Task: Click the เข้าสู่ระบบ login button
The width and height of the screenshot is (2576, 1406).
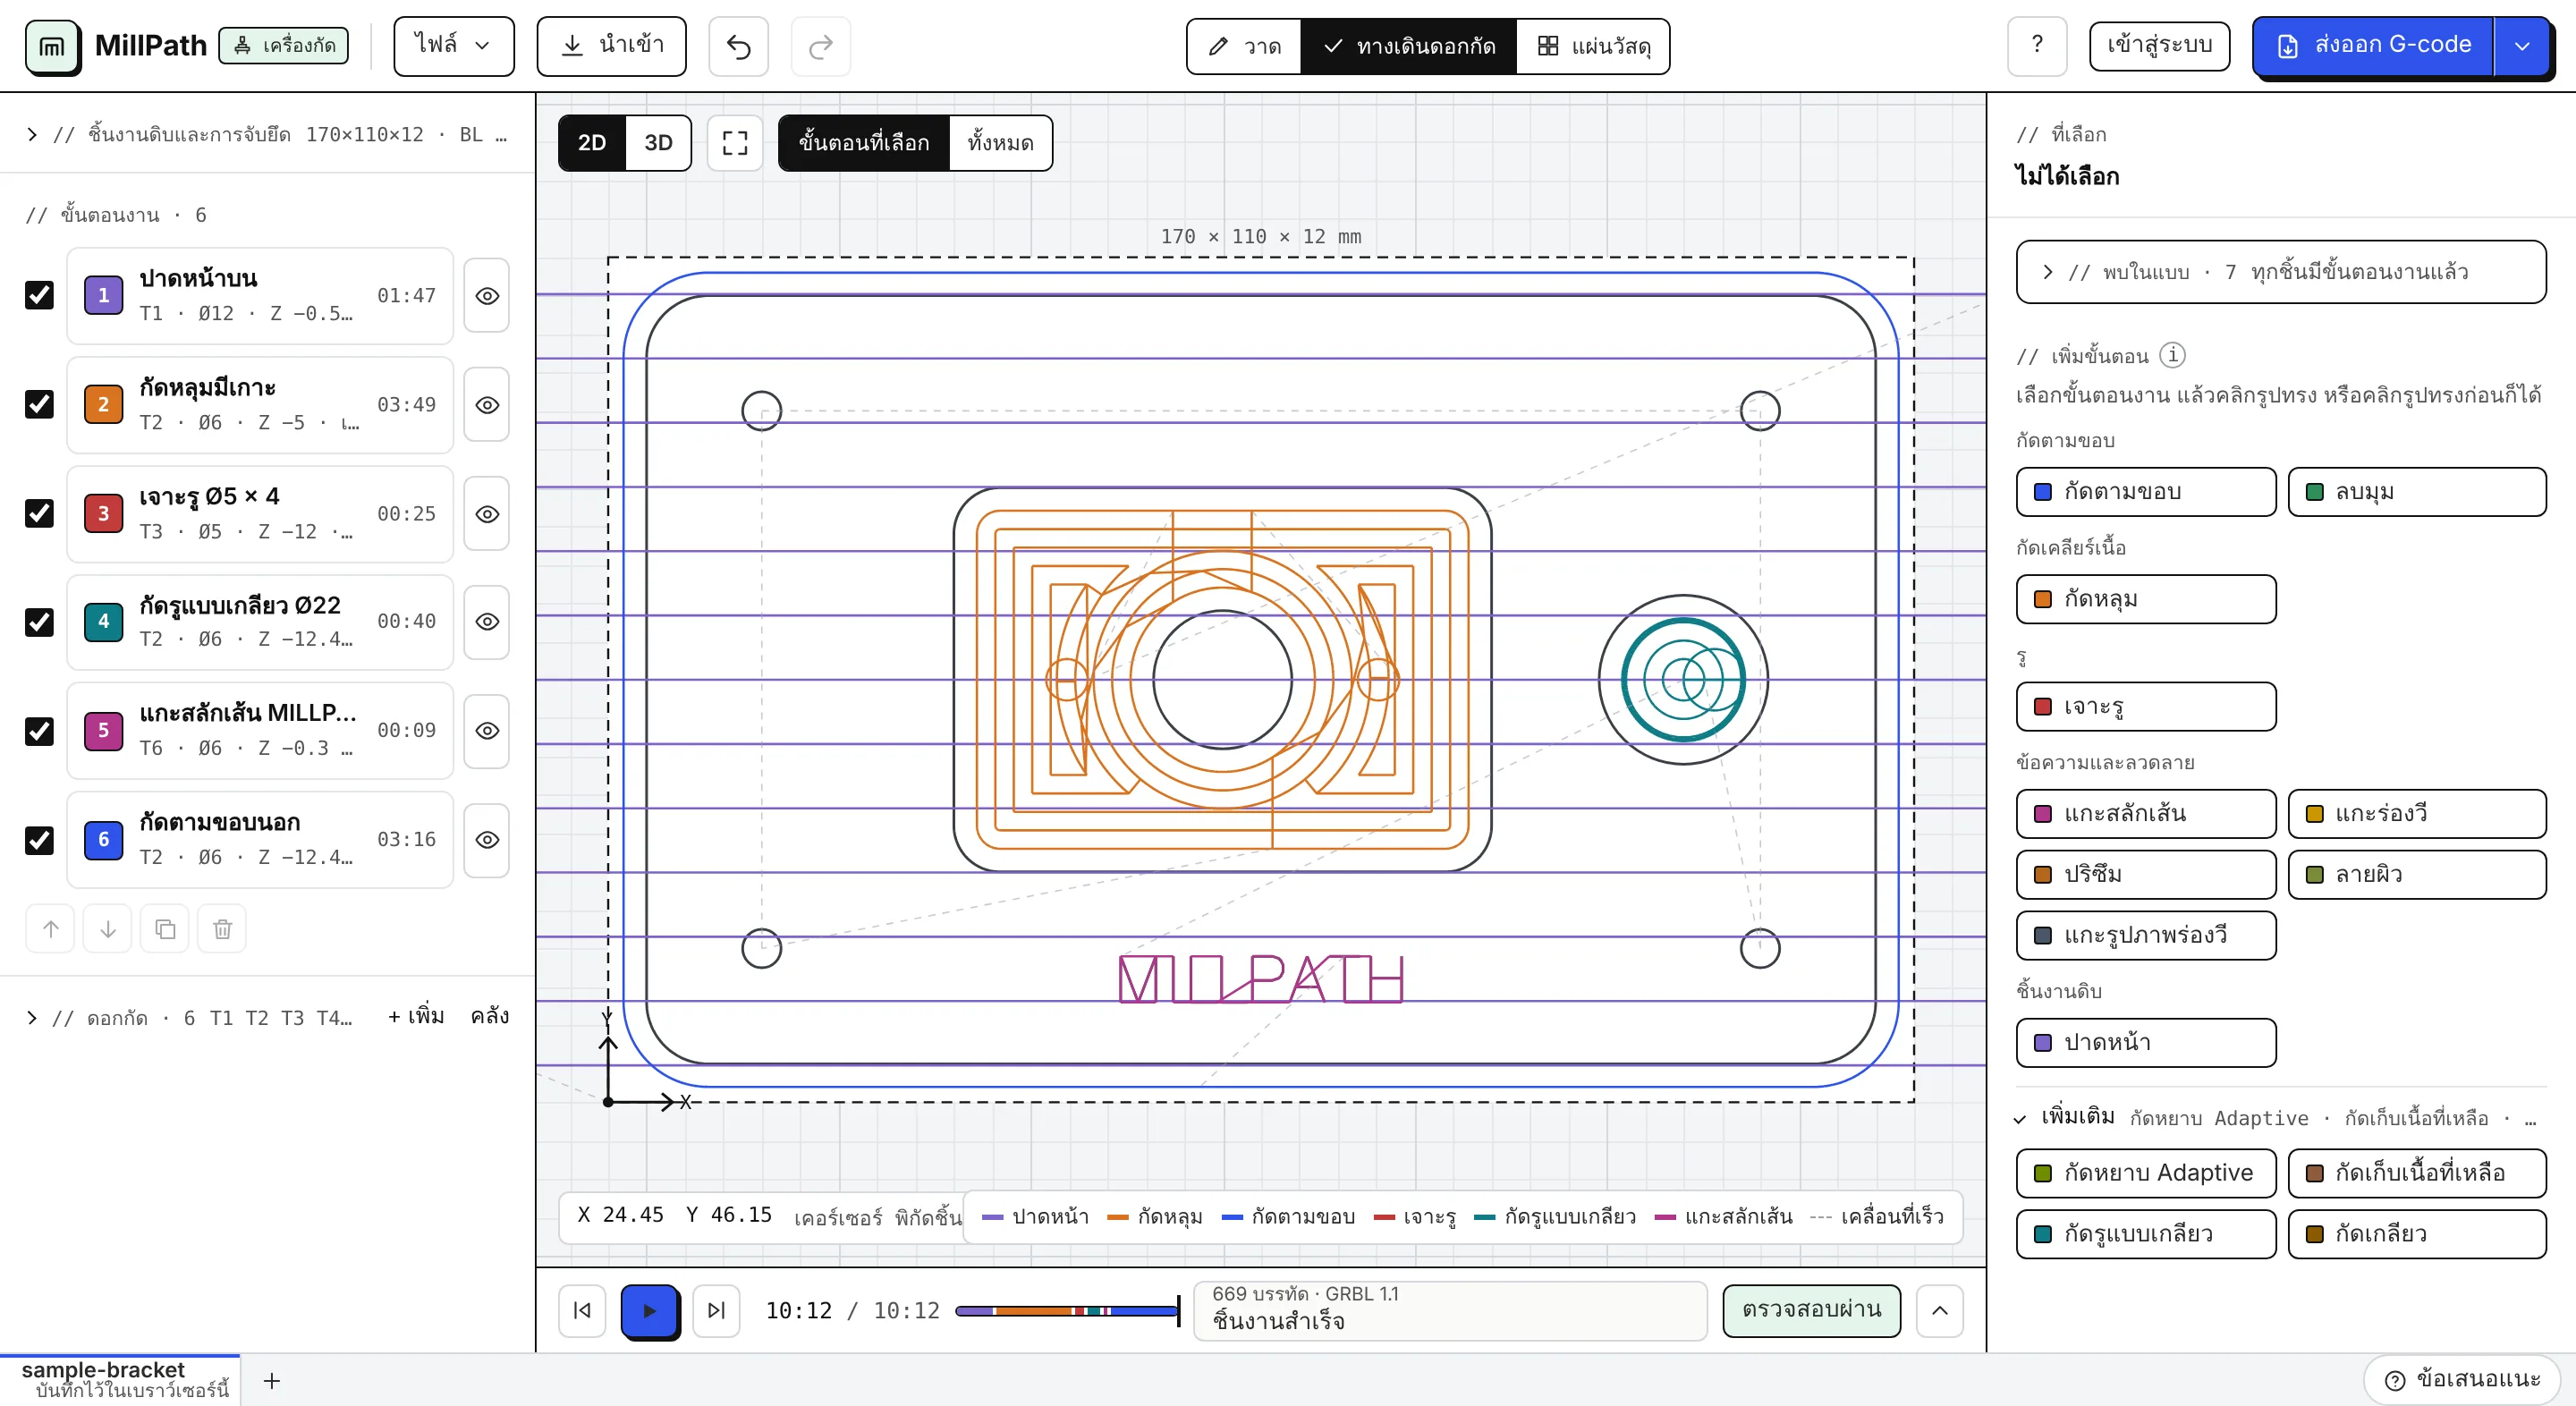Action: click(x=2159, y=46)
